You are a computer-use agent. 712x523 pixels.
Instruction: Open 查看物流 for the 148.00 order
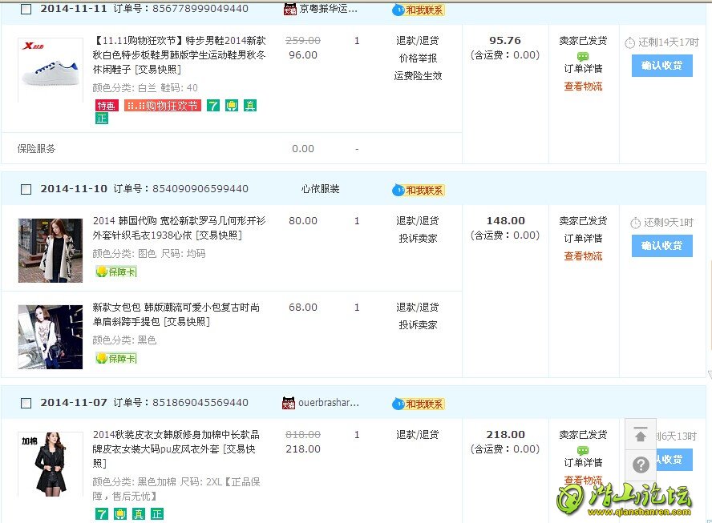click(582, 256)
